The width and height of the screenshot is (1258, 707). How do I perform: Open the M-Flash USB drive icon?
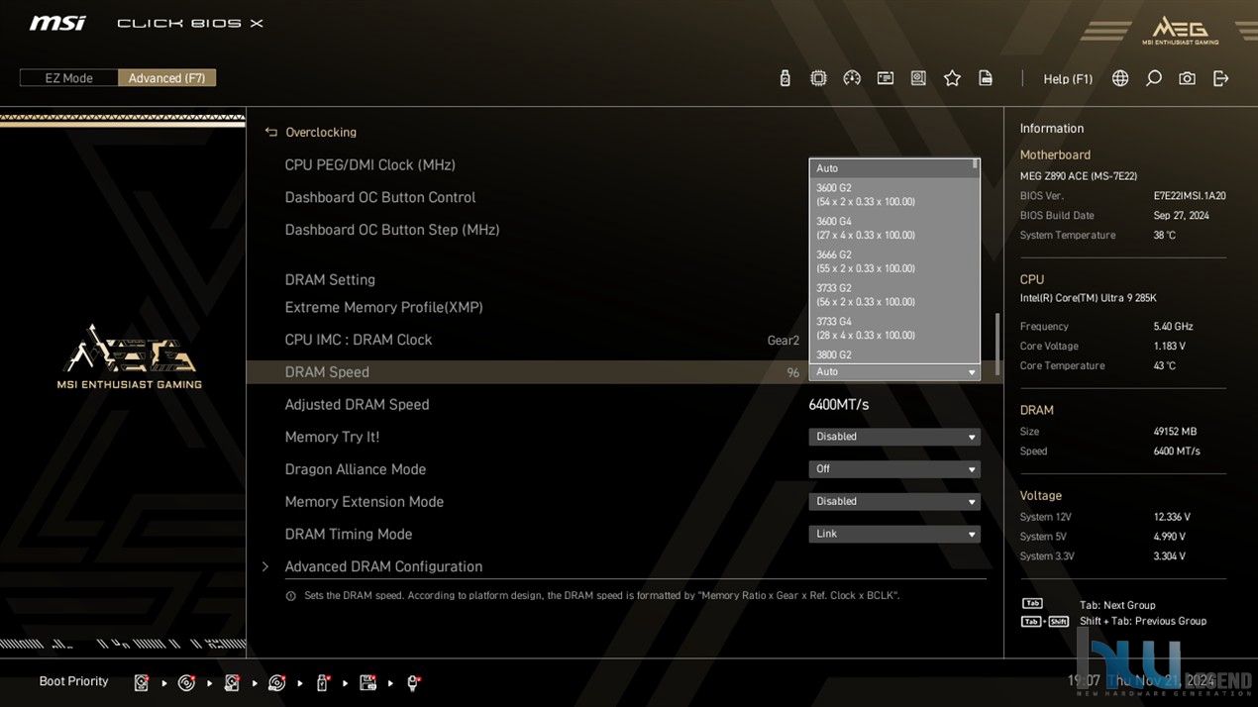[785, 78]
